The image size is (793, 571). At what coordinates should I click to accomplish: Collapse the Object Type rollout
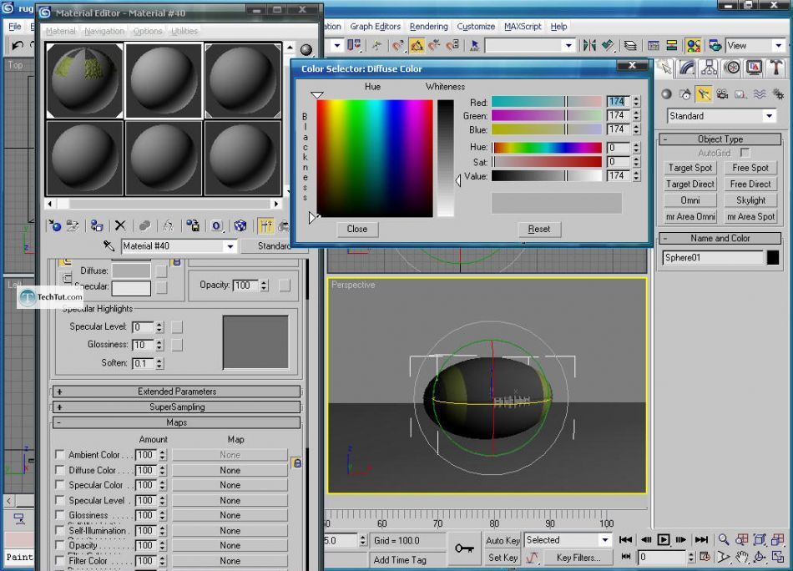(720, 139)
